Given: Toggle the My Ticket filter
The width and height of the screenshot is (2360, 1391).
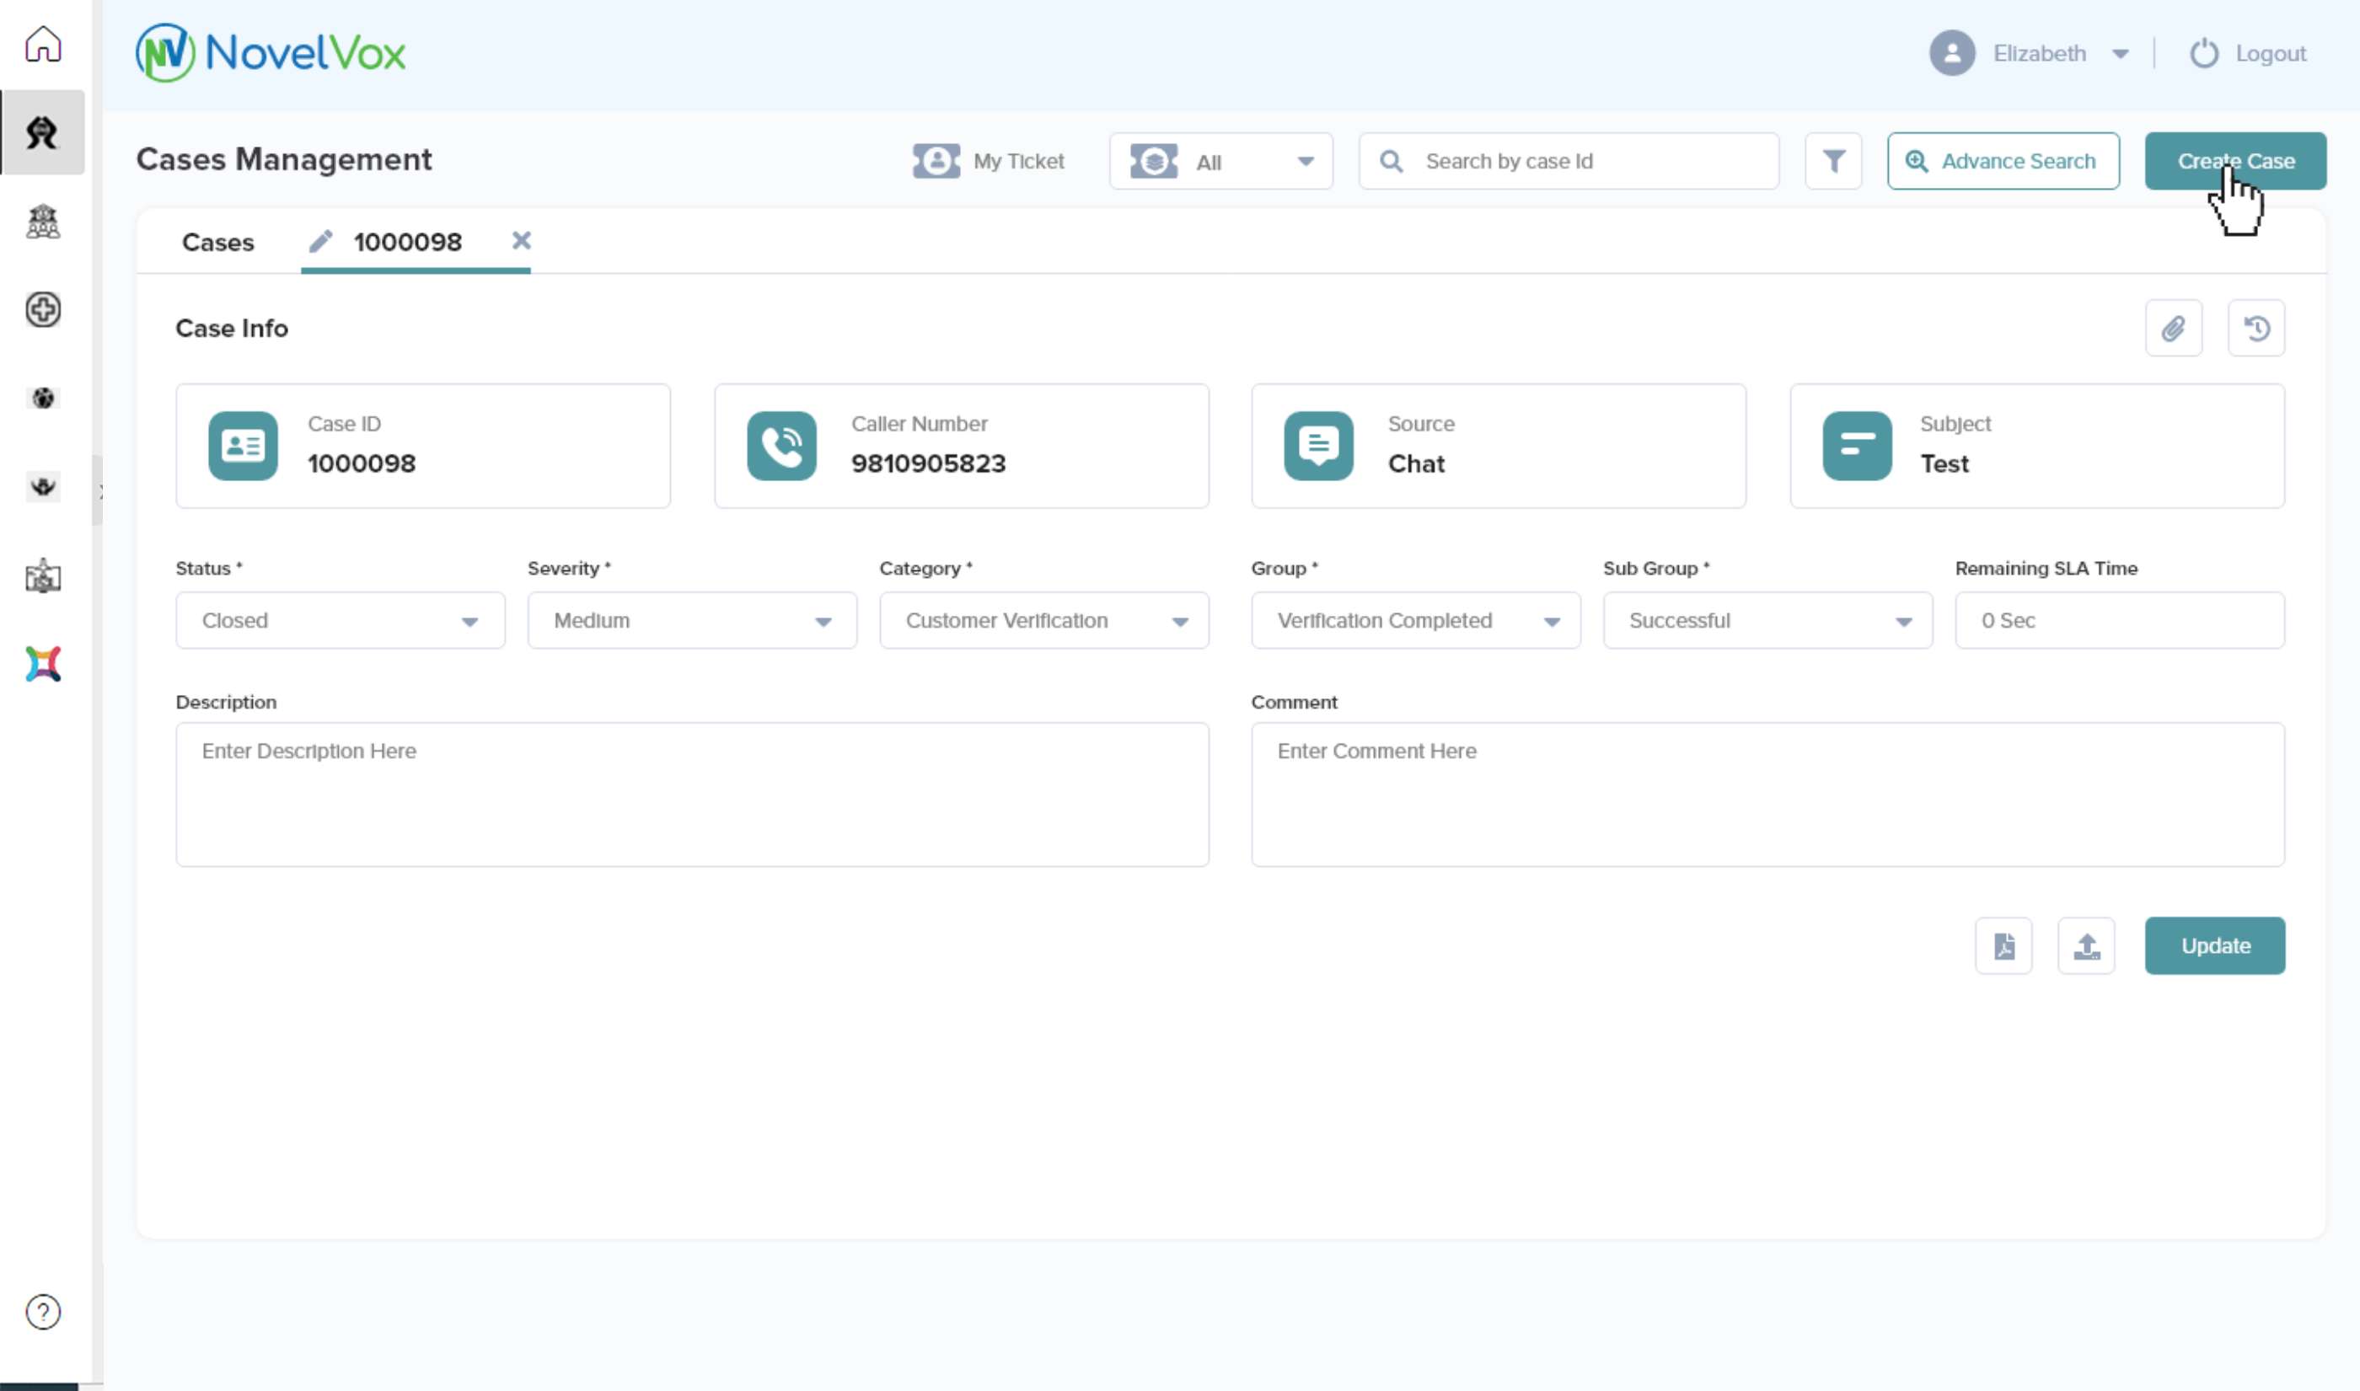Looking at the screenshot, I should point(989,161).
